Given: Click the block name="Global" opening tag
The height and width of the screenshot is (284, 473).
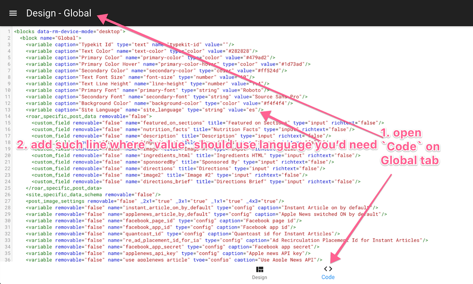Looking at the screenshot, I should 50,38.
